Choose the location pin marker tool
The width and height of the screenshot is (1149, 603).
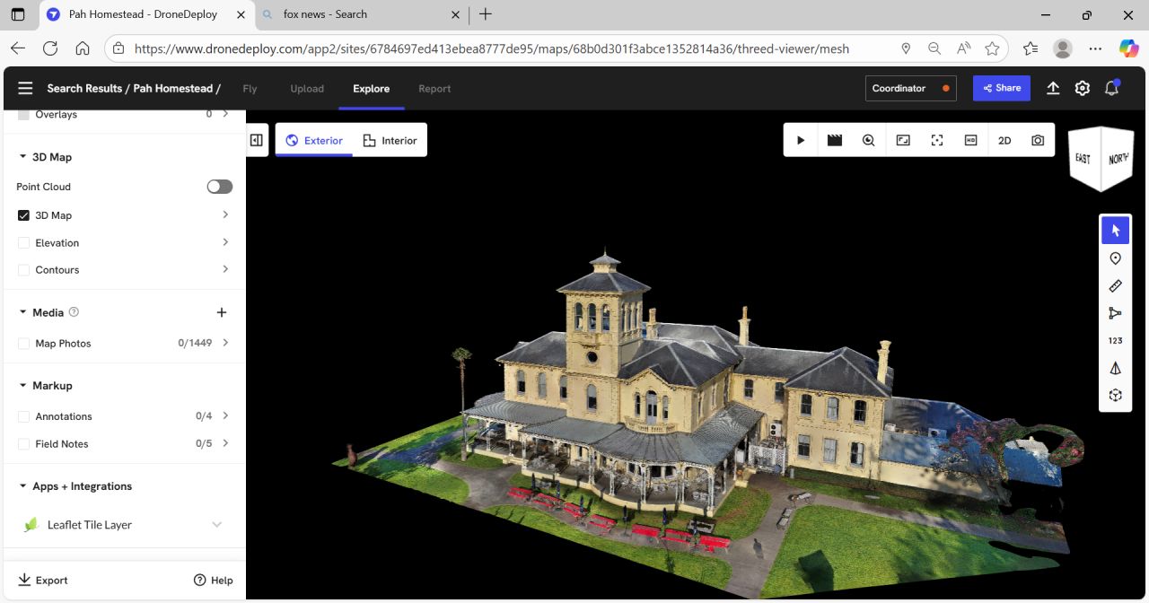1115,258
